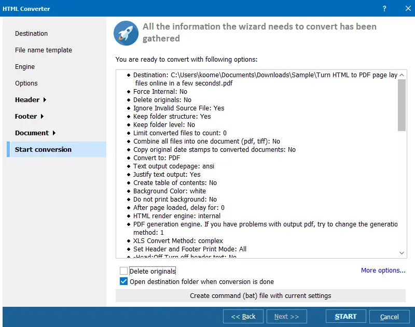Create command (bat) file with current settings
Viewport: 415px width, 327px height.
(x=260, y=295)
